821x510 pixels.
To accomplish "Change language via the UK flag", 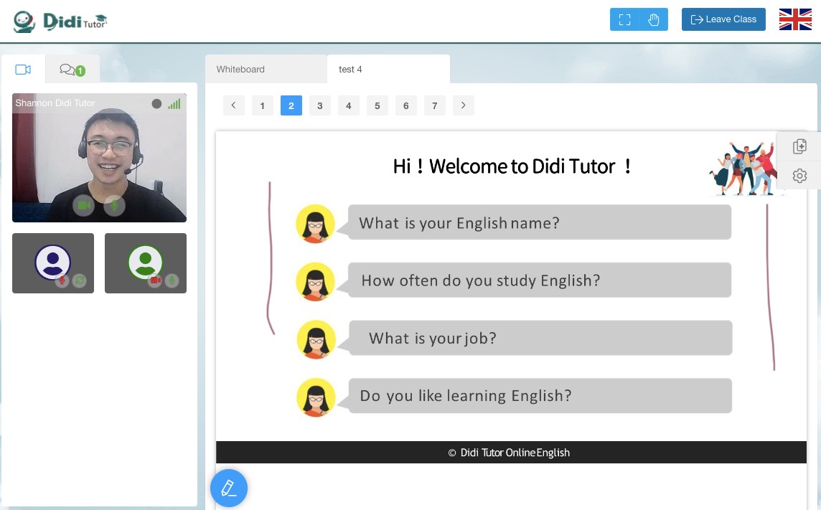I will (x=795, y=19).
